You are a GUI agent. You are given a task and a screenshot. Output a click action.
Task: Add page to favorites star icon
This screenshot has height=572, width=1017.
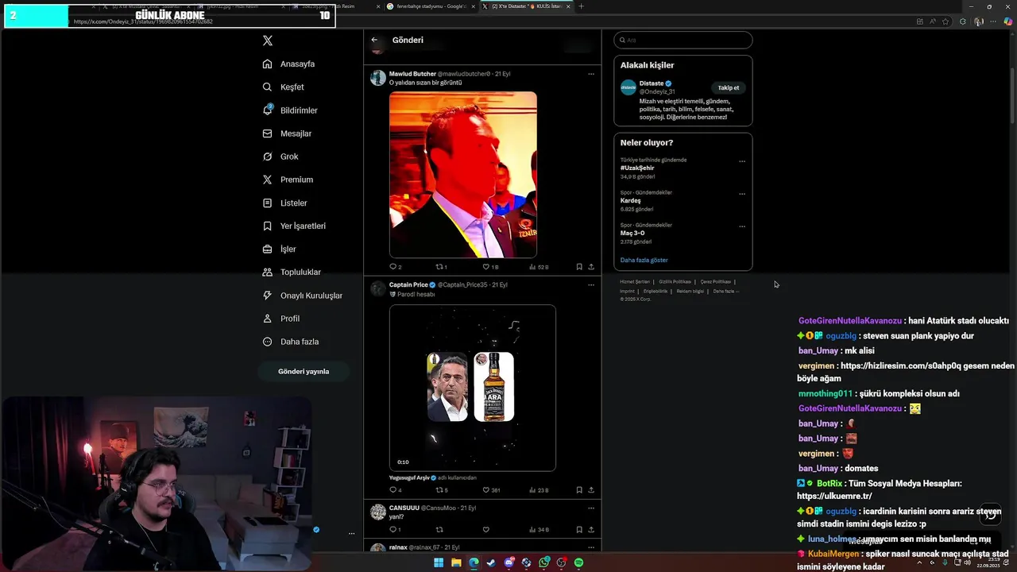pyautogui.click(x=945, y=21)
